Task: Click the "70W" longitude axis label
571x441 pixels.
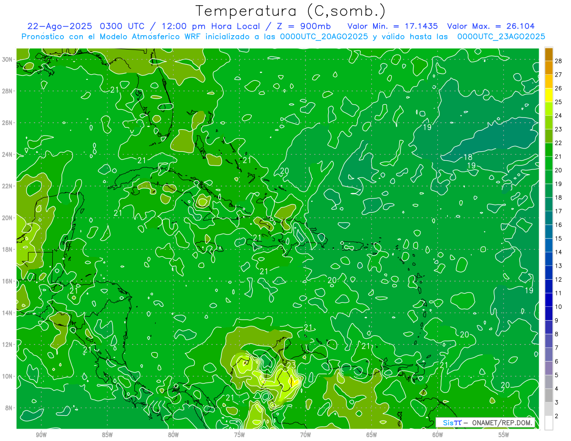Action: click(305, 435)
